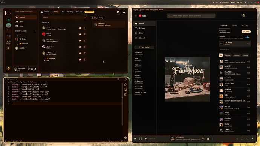The height and width of the screenshot is (146, 260).
Task: Save the 2 da Matina Radio queue
Action: (x=246, y=32)
